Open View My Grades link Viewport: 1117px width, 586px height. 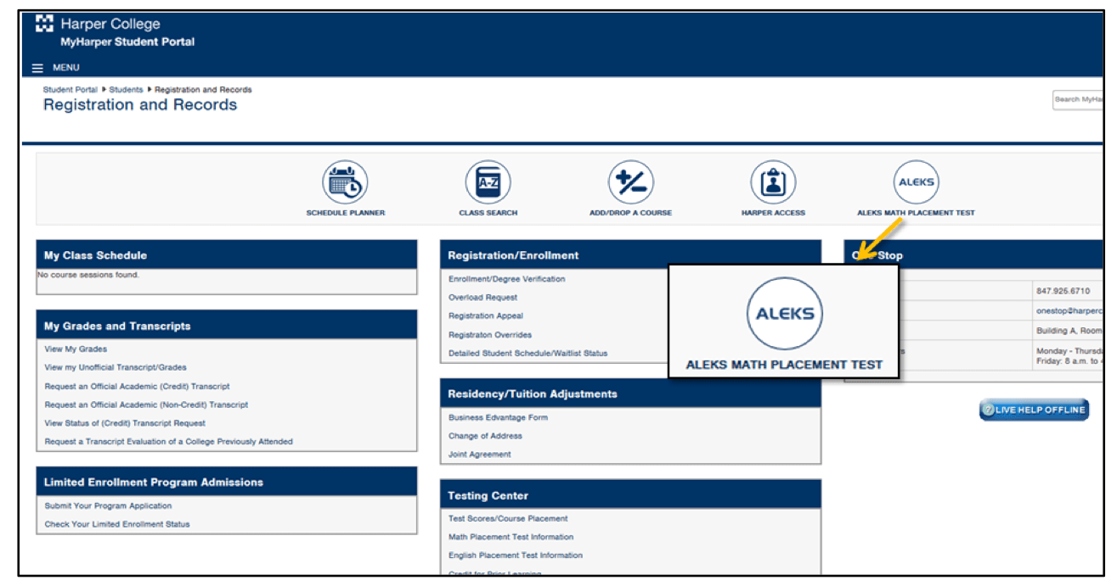[76, 349]
